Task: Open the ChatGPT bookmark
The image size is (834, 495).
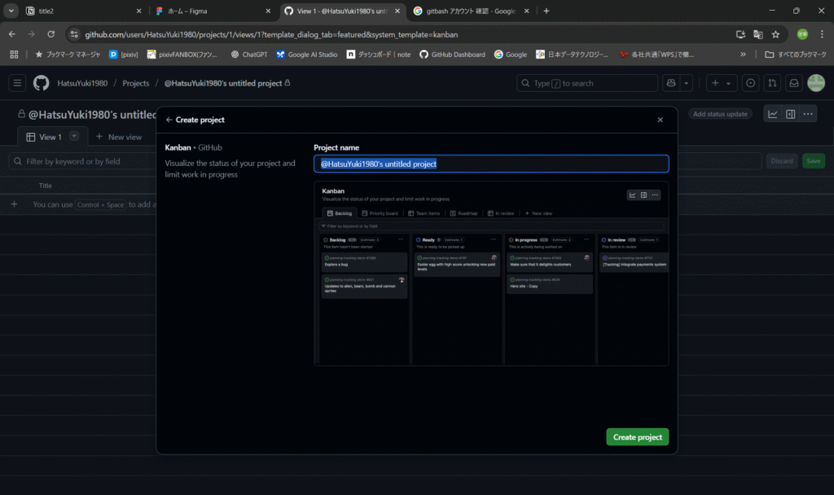Action: (249, 55)
